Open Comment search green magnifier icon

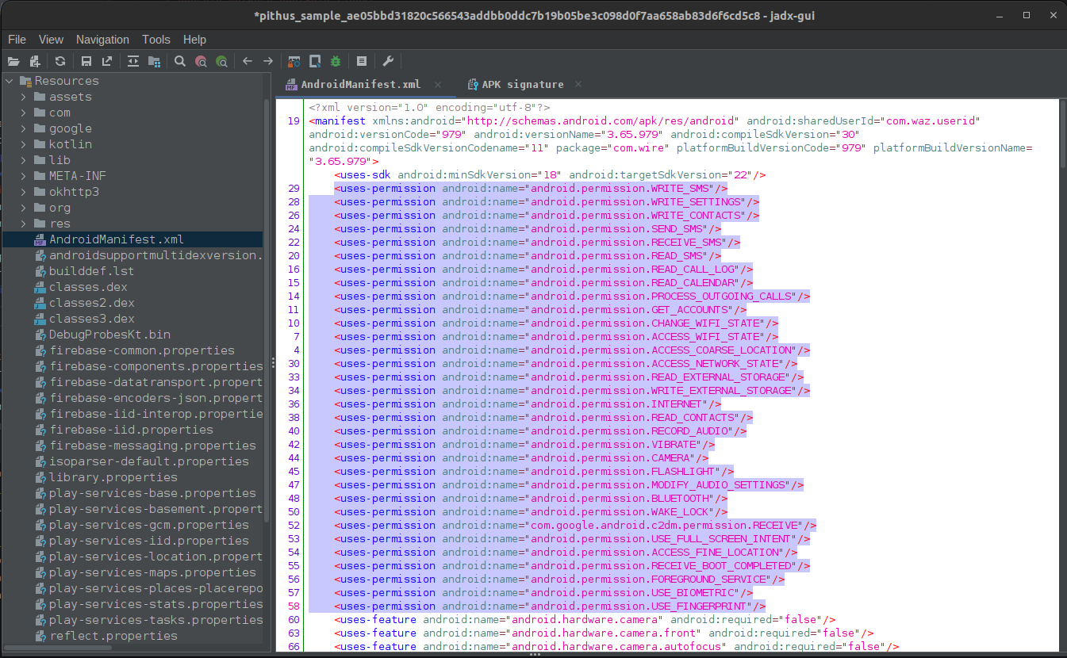(221, 61)
